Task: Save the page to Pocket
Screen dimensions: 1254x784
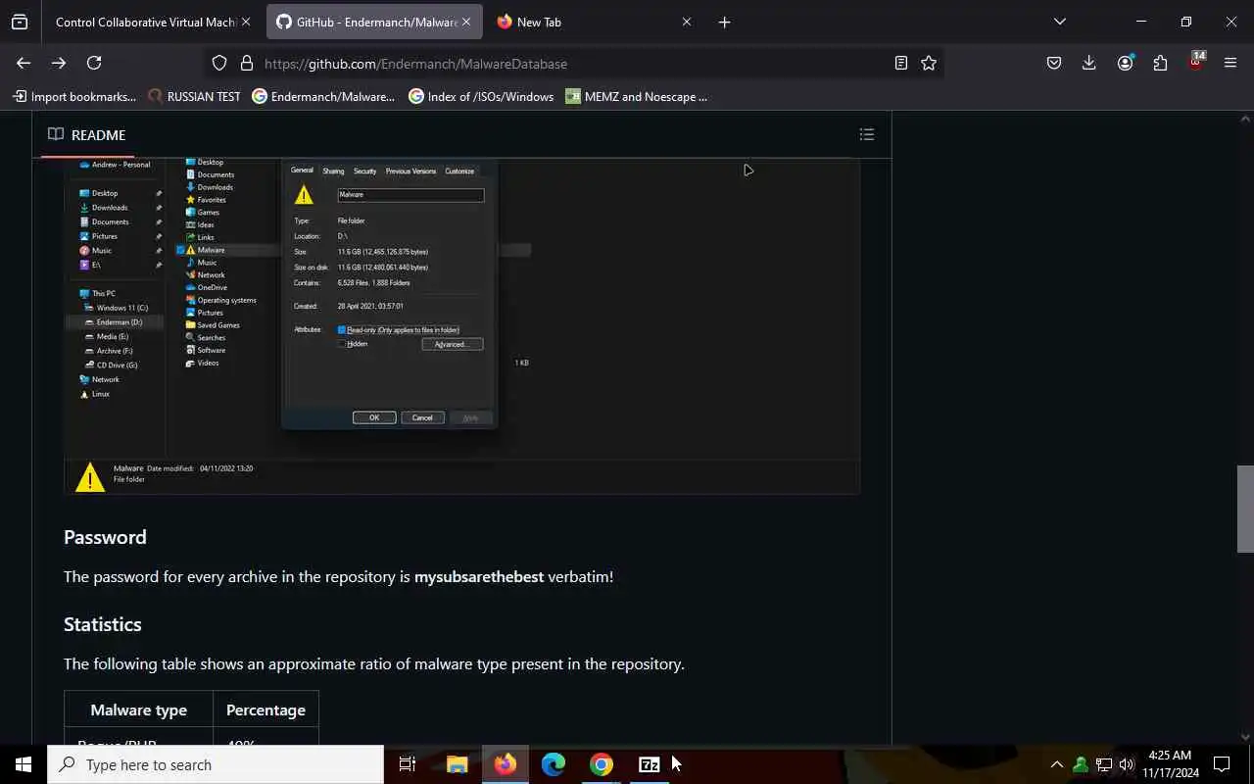Action: 1054,63
